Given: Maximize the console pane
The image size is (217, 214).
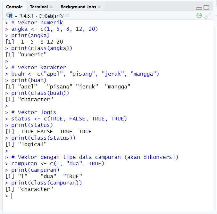Looking at the screenshot, I should (206, 7).
